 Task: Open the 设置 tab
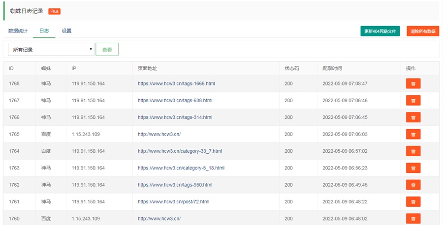click(x=66, y=31)
